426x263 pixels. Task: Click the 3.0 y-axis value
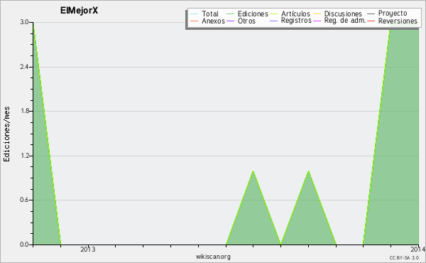(x=24, y=22)
